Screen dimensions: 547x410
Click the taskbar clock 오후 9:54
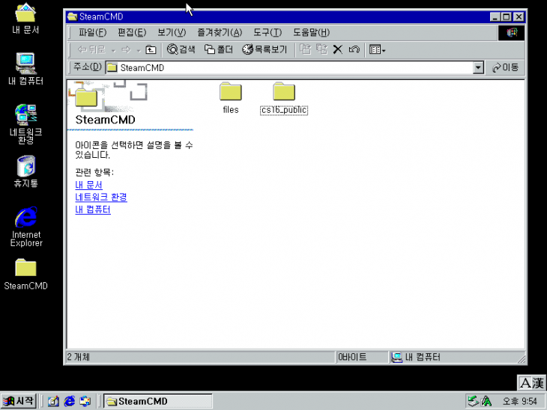click(x=519, y=401)
